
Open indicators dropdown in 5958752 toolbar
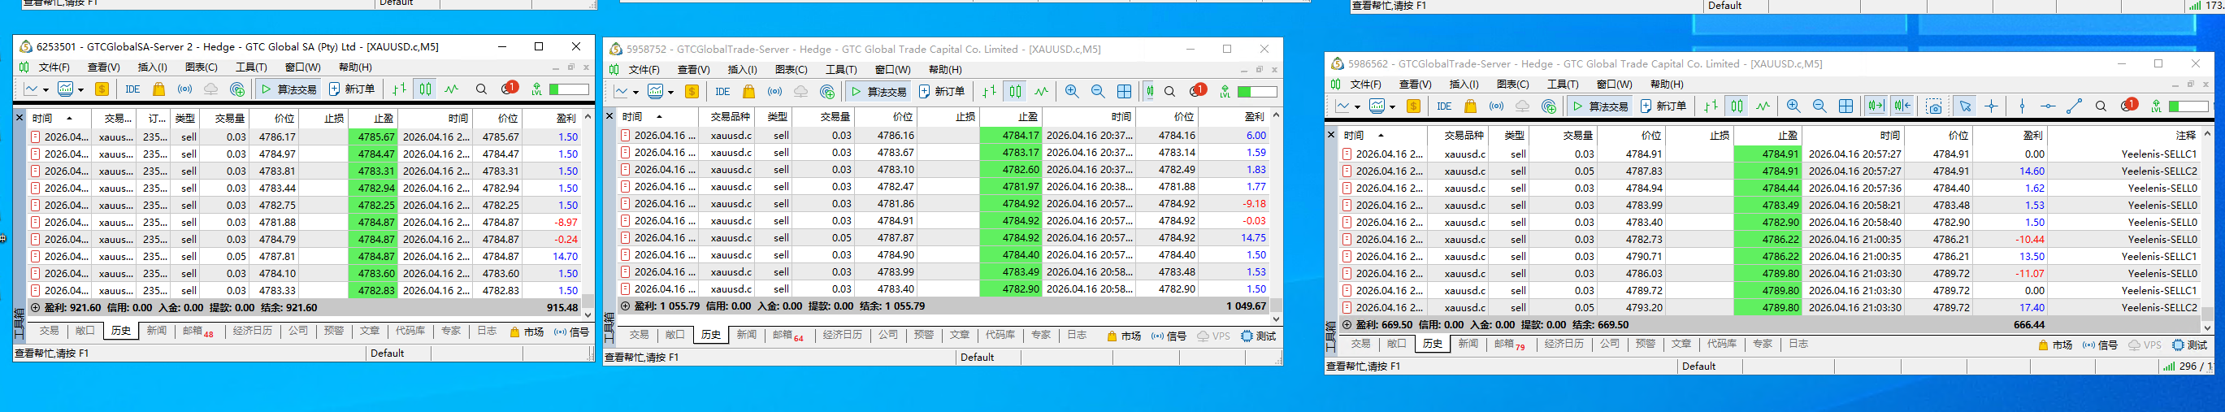tap(670, 93)
